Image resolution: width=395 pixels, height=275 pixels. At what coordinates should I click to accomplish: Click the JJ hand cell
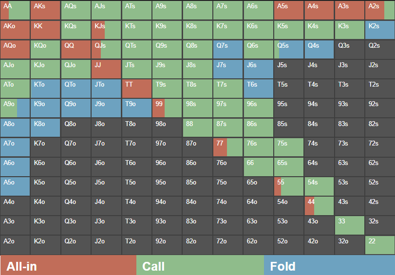[x=106, y=69]
